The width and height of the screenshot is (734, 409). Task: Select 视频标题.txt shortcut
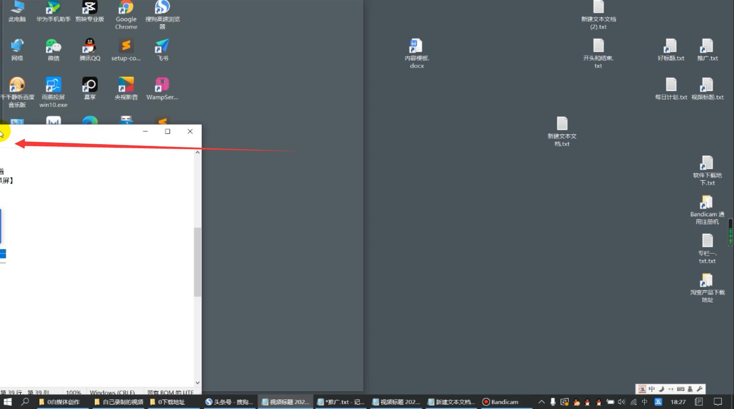(x=707, y=89)
